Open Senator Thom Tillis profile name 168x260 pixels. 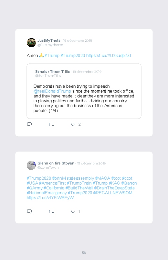tap(52, 72)
